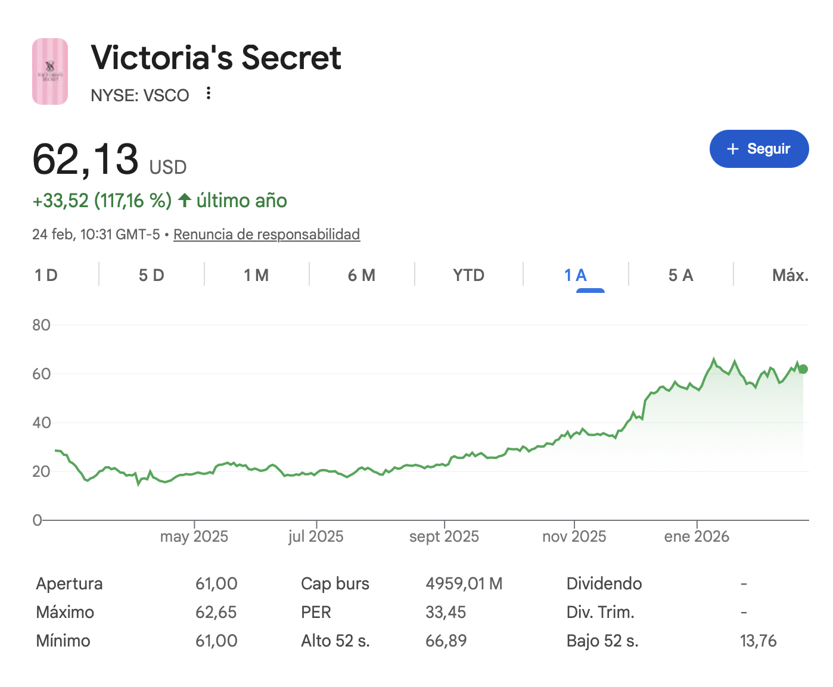Image resolution: width=833 pixels, height=687 pixels.
Task: Click the nov 2025 axis label
Action: click(574, 536)
